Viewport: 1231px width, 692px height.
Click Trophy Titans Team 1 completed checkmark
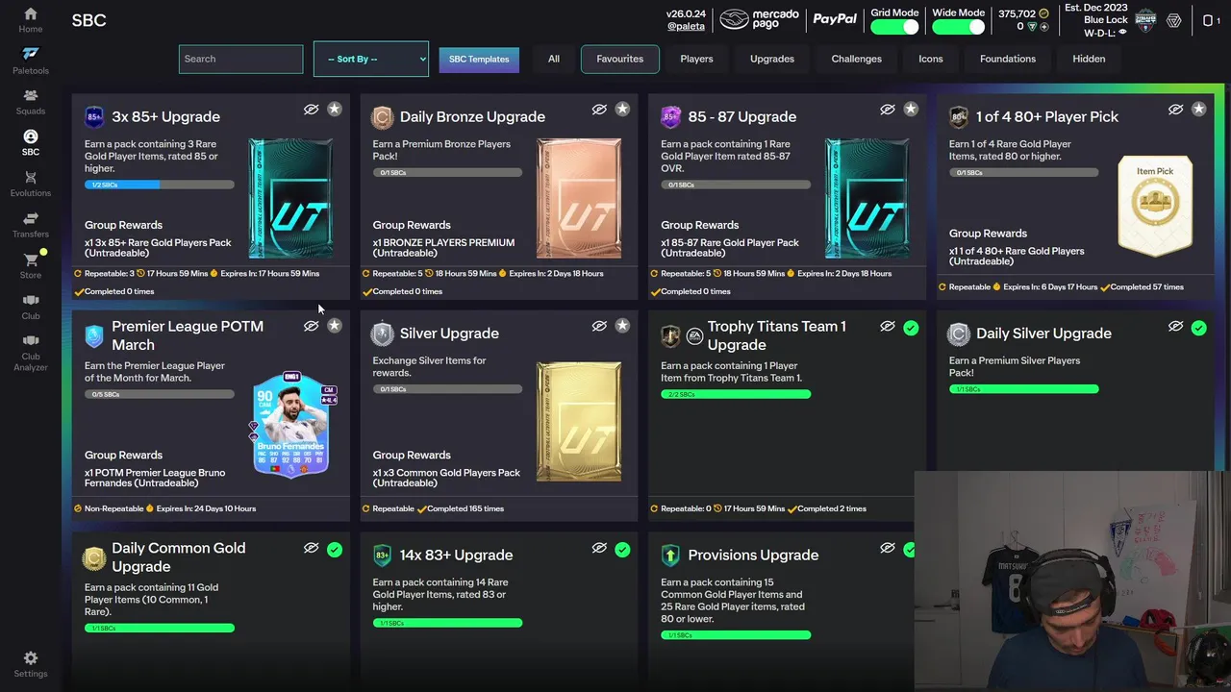tap(911, 328)
